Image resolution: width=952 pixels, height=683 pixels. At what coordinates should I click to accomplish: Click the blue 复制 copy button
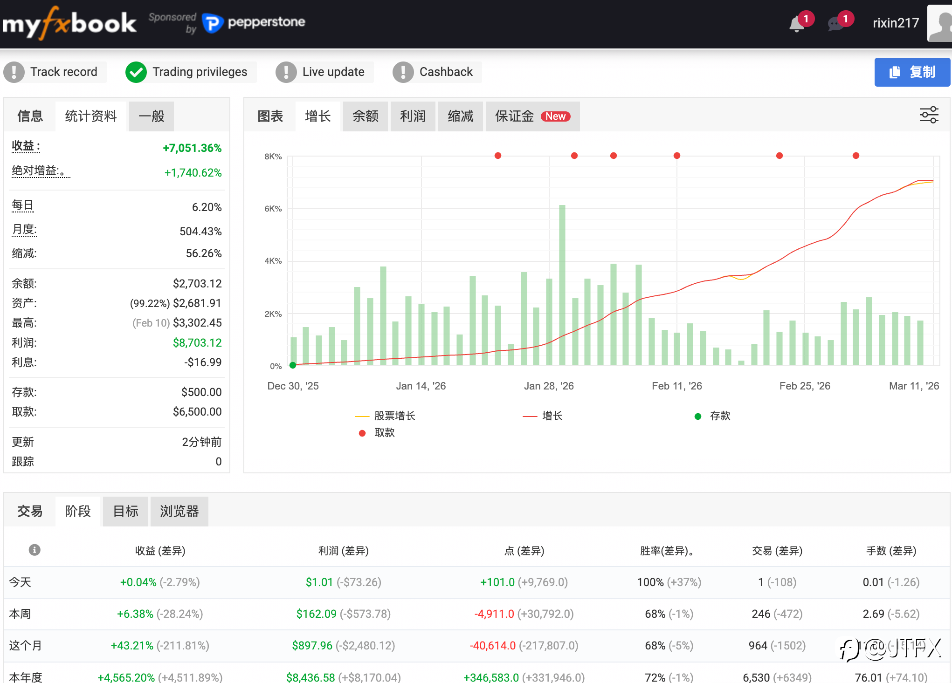point(912,72)
